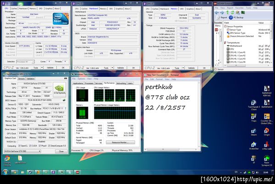Select Motherboard temperature row in AIDA64
The image size is (275, 184).
pyautogui.click(x=248, y=46)
